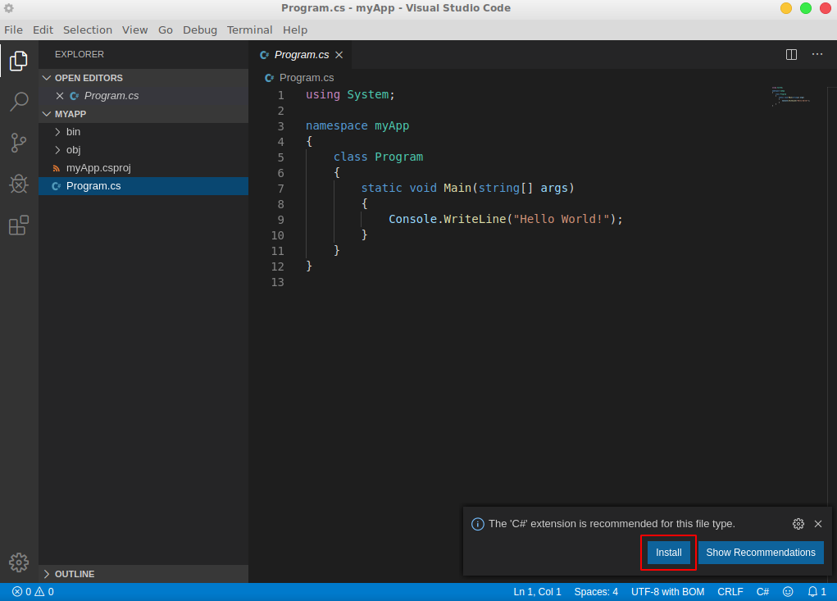
Task: Open the View menu
Action: [x=134, y=30]
